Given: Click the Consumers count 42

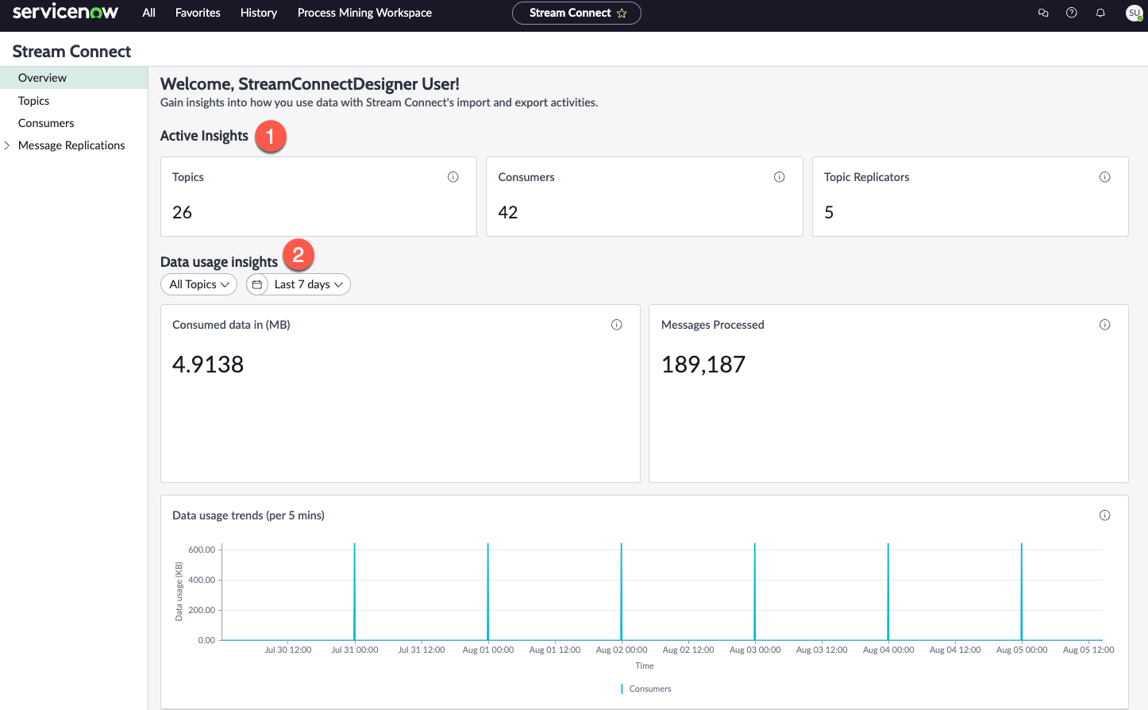Looking at the screenshot, I should click(x=508, y=212).
